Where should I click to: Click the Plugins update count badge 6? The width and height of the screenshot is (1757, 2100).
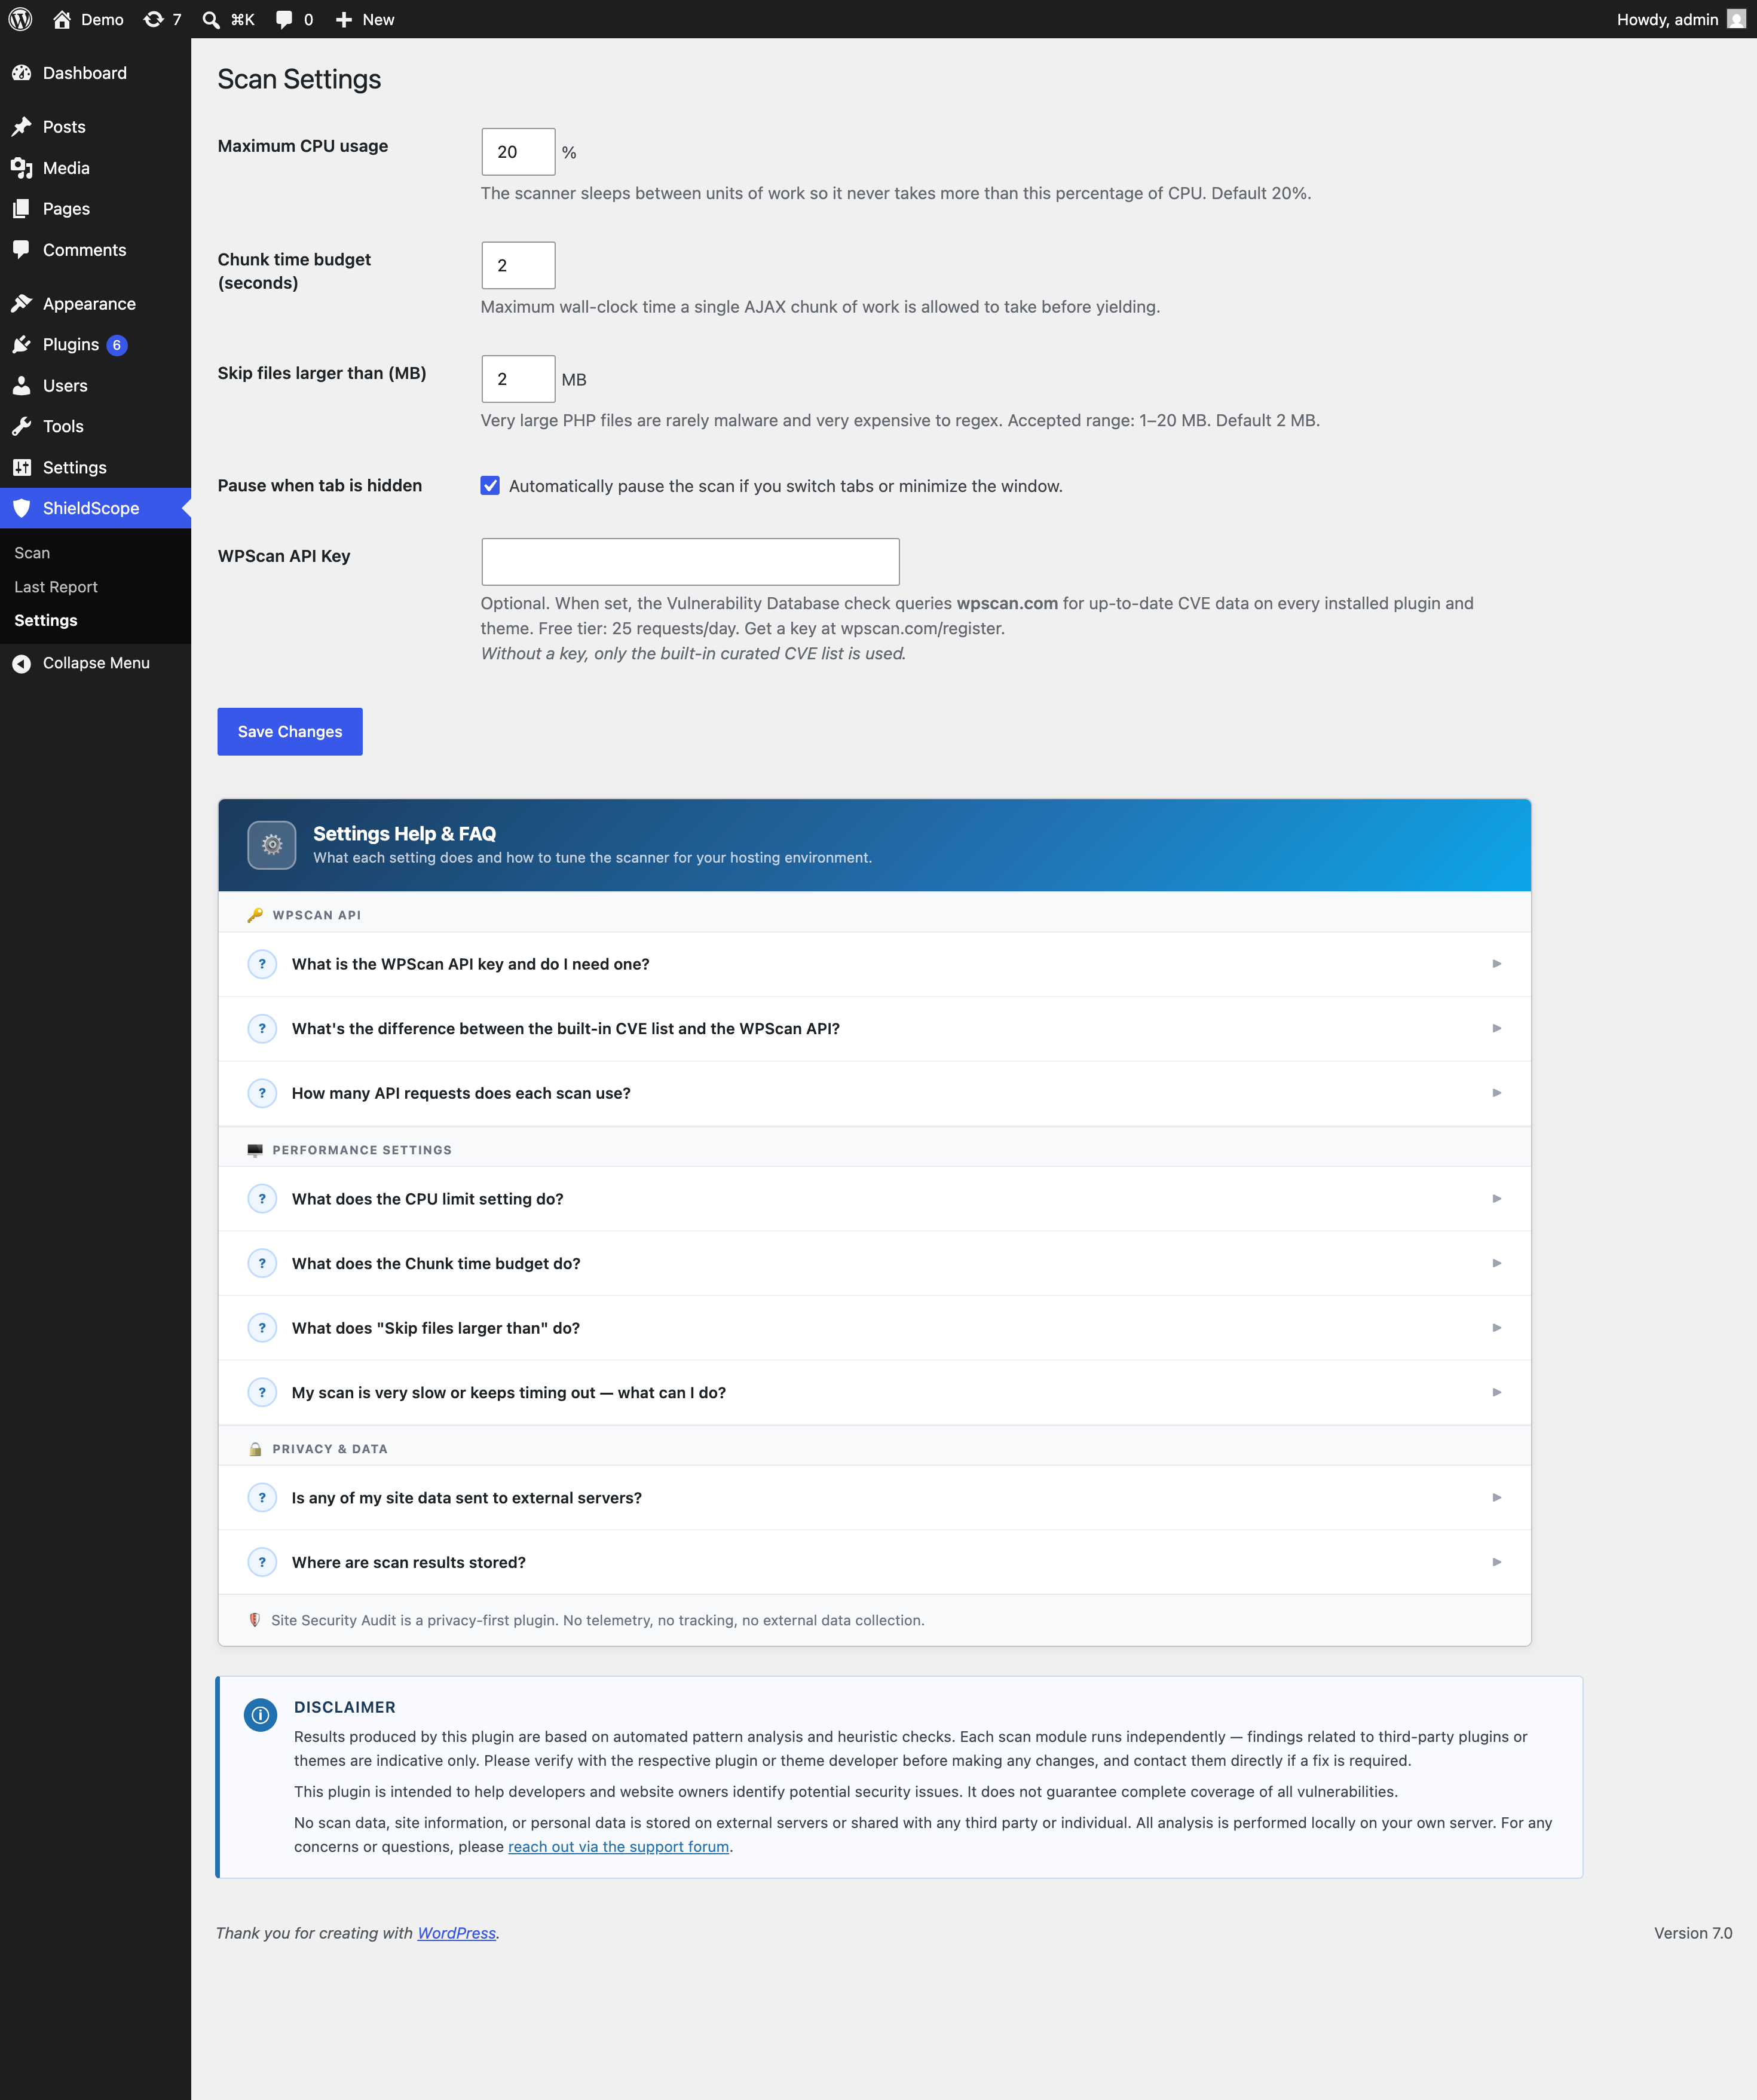117,345
